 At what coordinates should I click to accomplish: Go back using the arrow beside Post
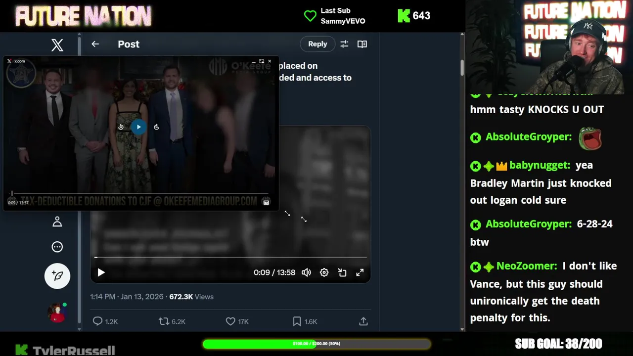pyautogui.click(x=95, y=44)
